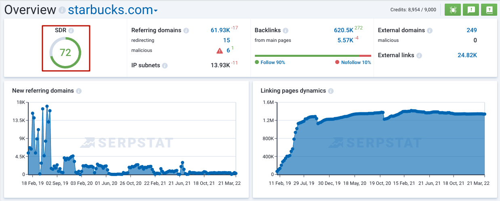500x201 pixels.
Task: Click the info icon beside SDR
Action: tap(71, 31)
